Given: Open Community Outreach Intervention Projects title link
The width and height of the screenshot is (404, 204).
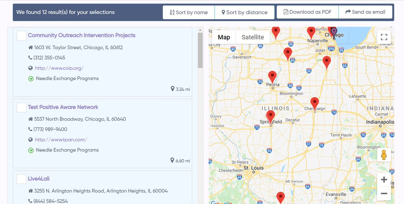Looking at the screenshot, I should tap(81, 35).
